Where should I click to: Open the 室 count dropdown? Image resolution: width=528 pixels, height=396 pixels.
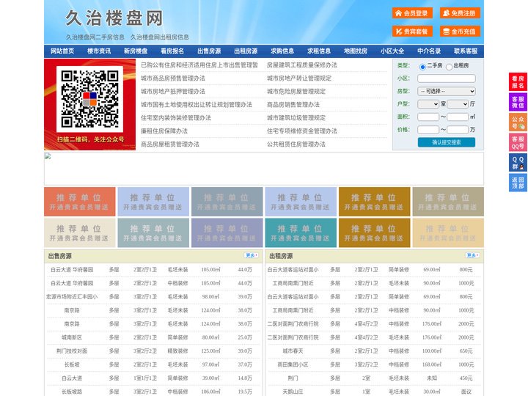click(428, 104)
